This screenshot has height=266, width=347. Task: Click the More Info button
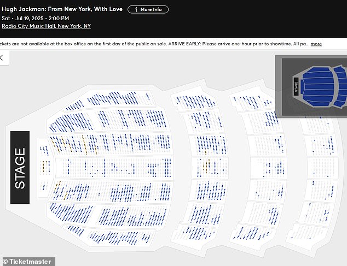click(x=148, y=9)
